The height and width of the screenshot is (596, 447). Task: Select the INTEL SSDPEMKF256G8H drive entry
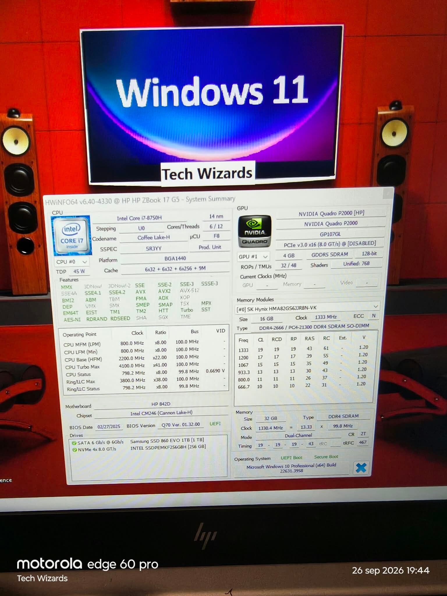point(168,447)
